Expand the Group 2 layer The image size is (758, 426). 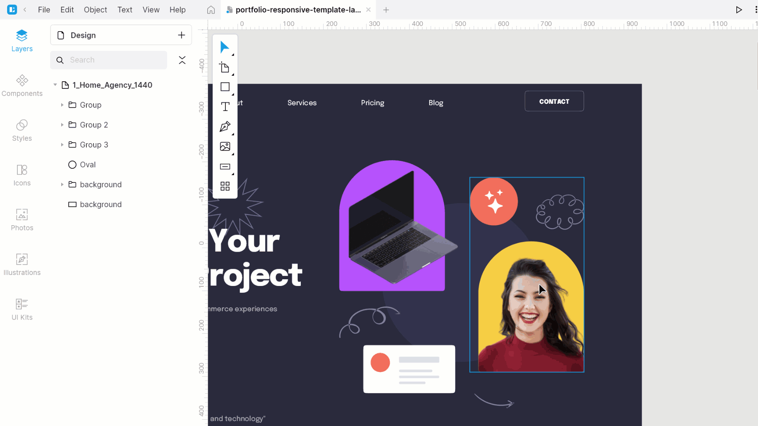pyautogui.click(x=62, y=124)
